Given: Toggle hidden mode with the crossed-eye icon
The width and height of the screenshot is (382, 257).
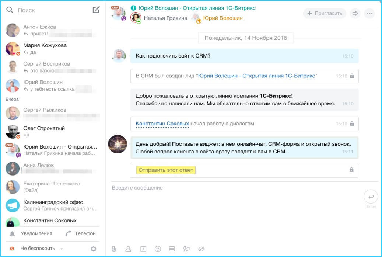Looking at the screenshot, I should tap(201, 249).
